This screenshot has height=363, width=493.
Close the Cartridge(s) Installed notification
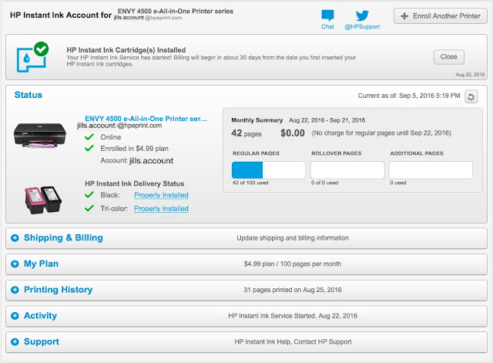448,57
